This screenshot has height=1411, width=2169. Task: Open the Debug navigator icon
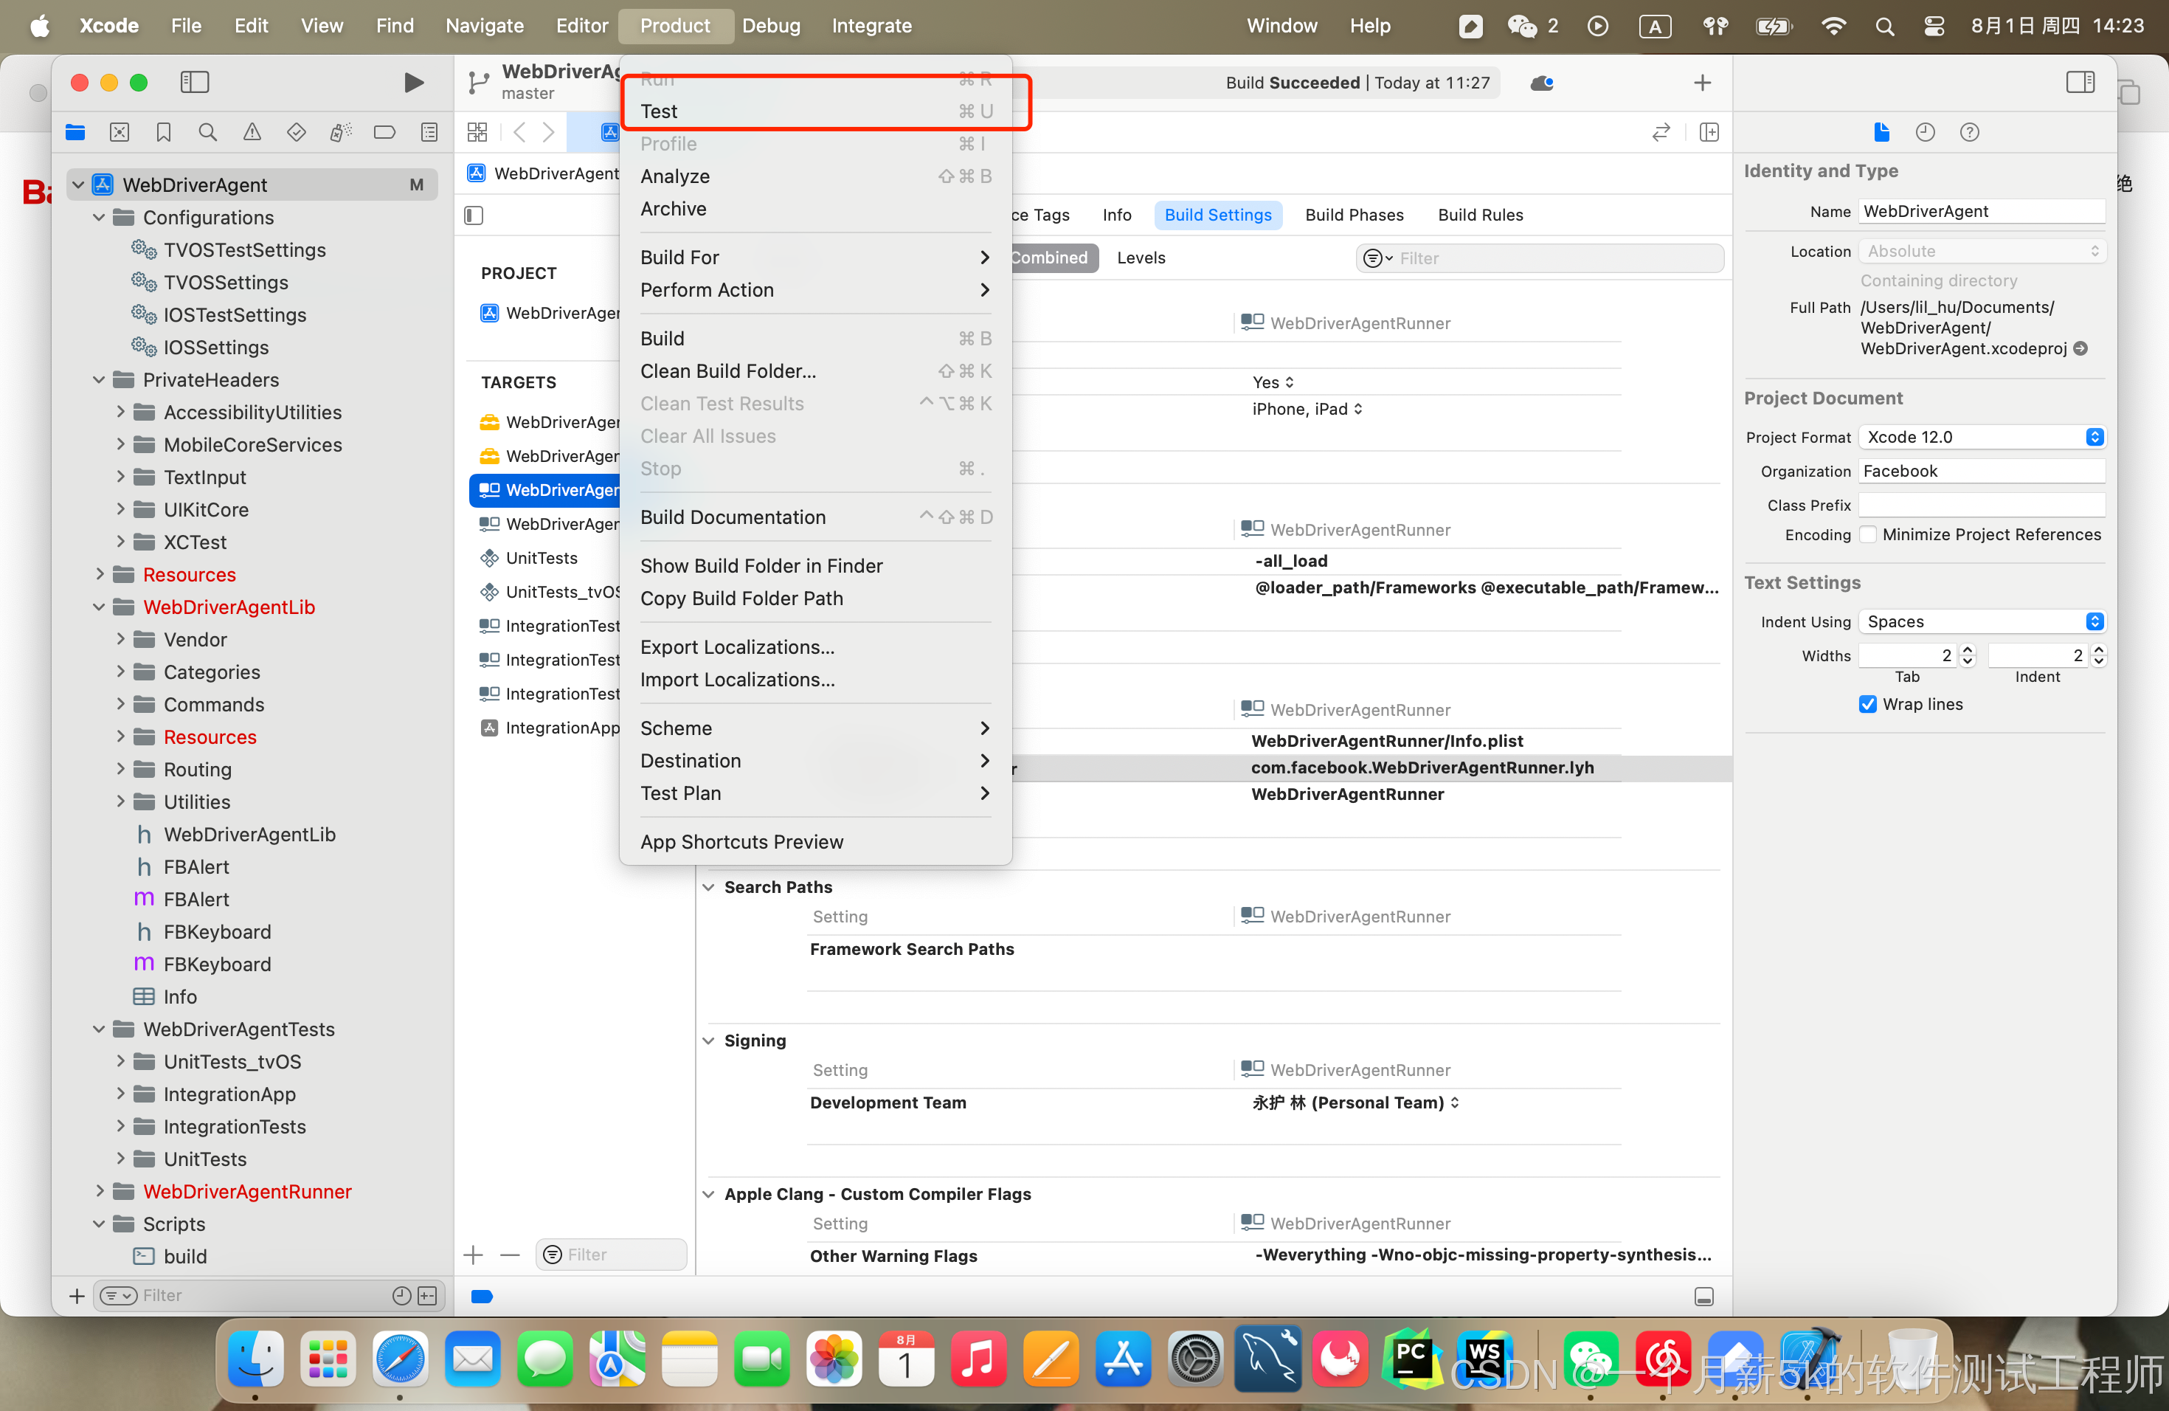[x=341, y=133]
